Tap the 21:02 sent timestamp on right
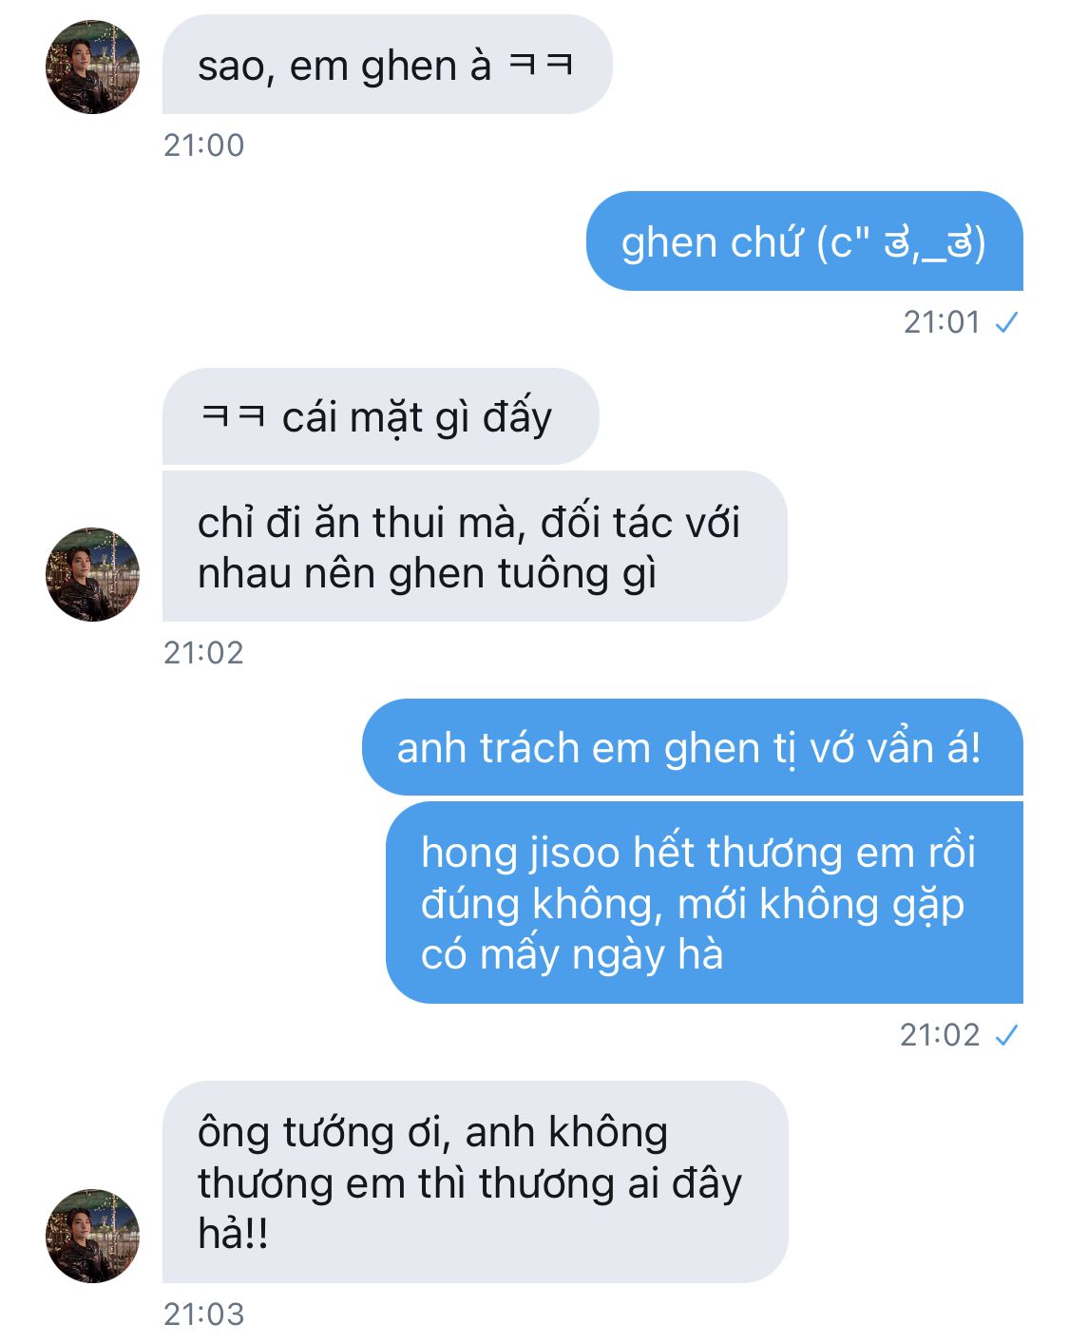The width and height of the screenshot is (1069, 1344). pos(940,1035)
